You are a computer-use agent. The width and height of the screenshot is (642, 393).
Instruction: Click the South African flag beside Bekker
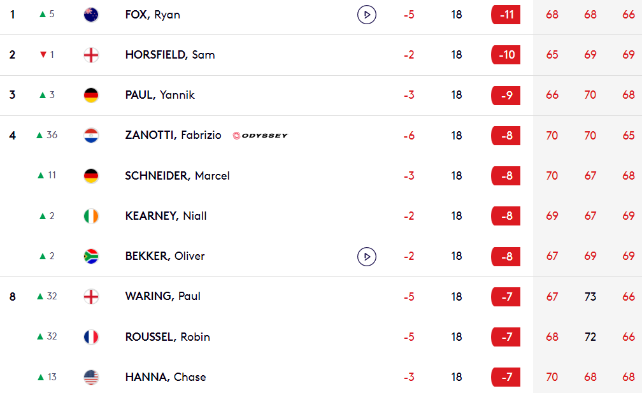pos(91,256)
